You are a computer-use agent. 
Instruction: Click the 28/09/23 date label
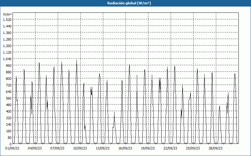coord(216,148)
